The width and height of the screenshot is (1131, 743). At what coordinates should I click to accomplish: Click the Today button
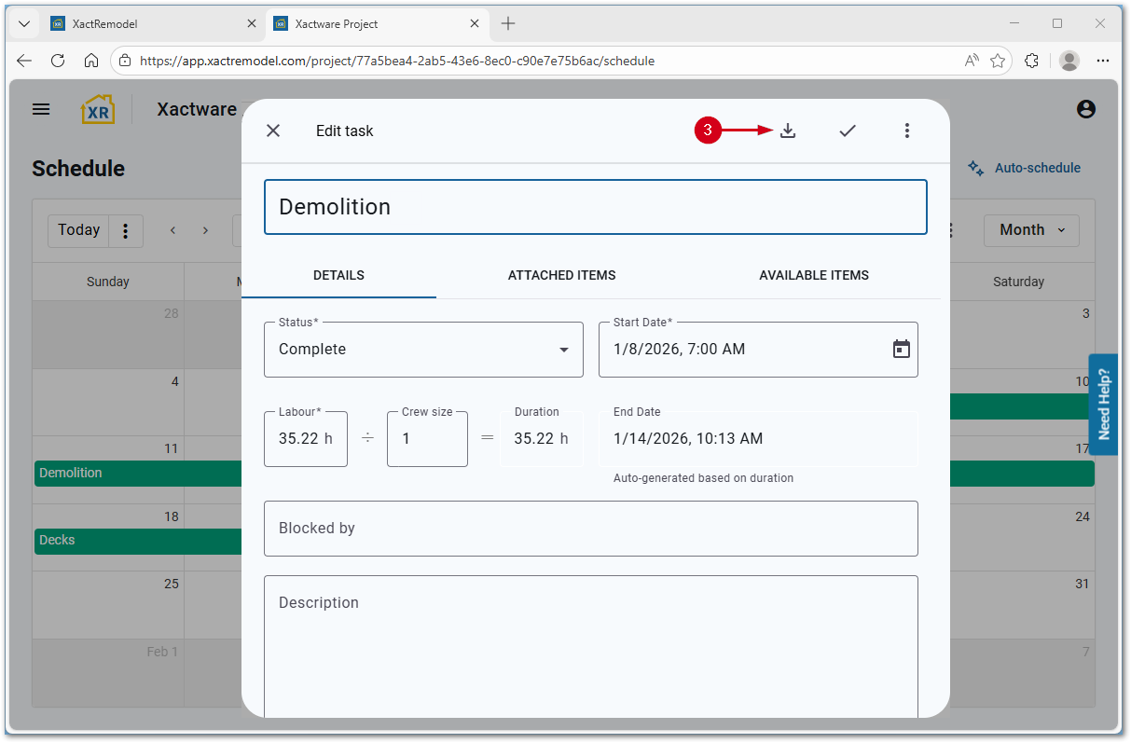click(78, 230)
